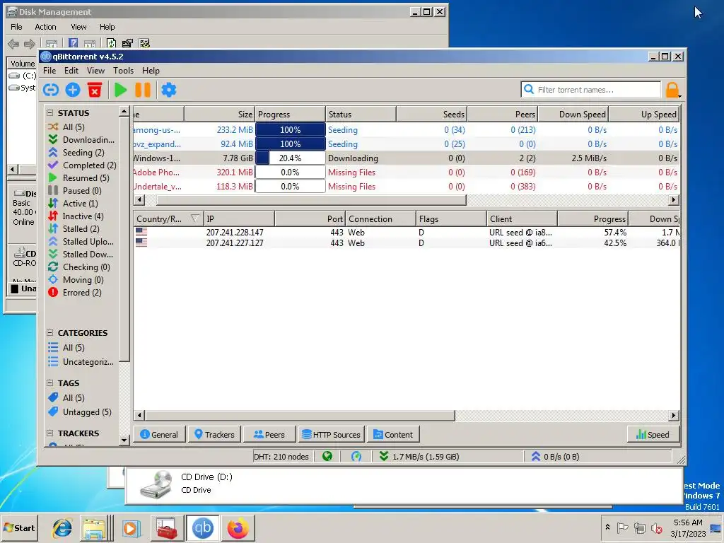Viewport: 724px width, 543px height.
Task: Filter by Inactive (4) status
Action: click(76, 216)
